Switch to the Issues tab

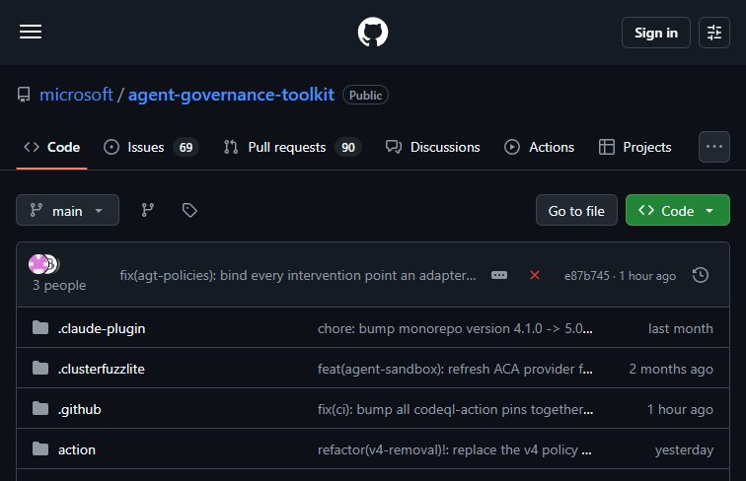coord(151,147)
